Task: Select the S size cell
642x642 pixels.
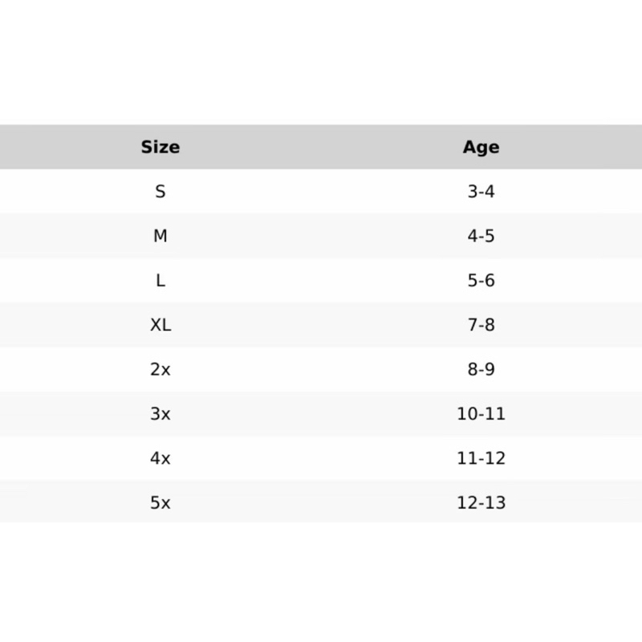Action: pos(160,192)
